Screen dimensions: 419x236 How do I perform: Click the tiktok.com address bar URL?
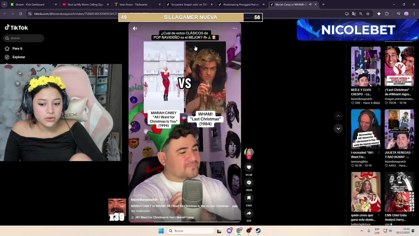pos(76,14)
